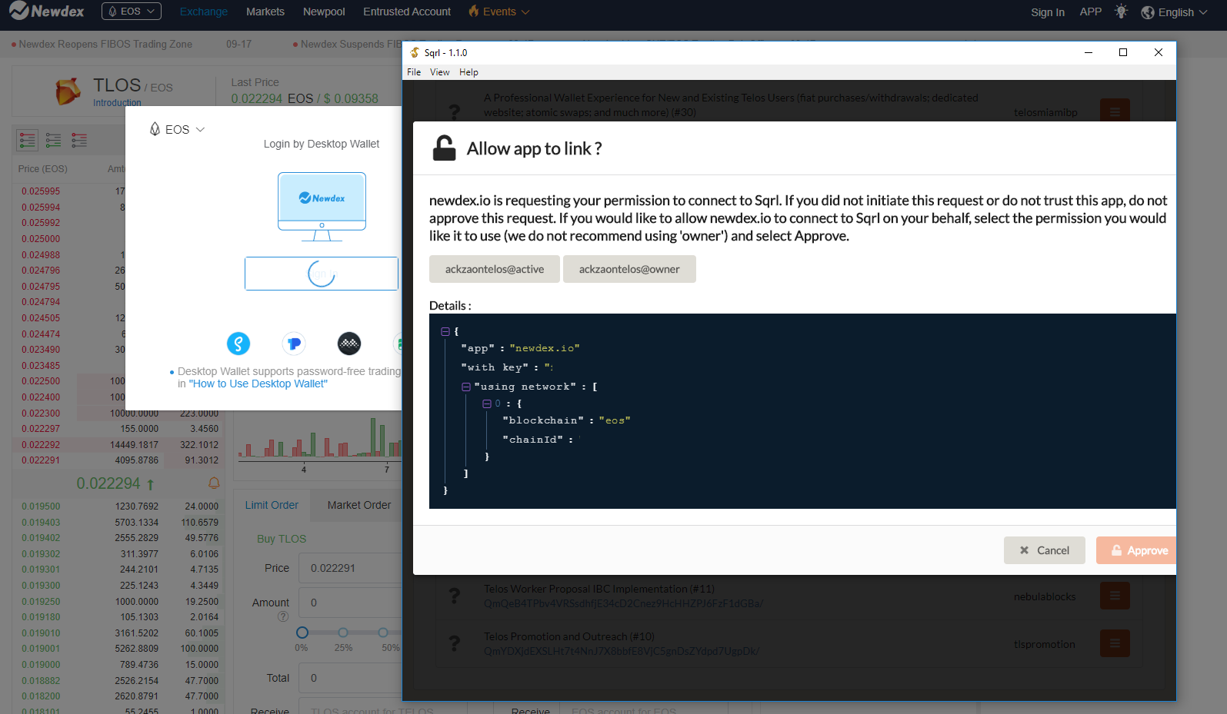Show sell-orders-only order book view
1227x714 pixels.
tap(79, 140)
